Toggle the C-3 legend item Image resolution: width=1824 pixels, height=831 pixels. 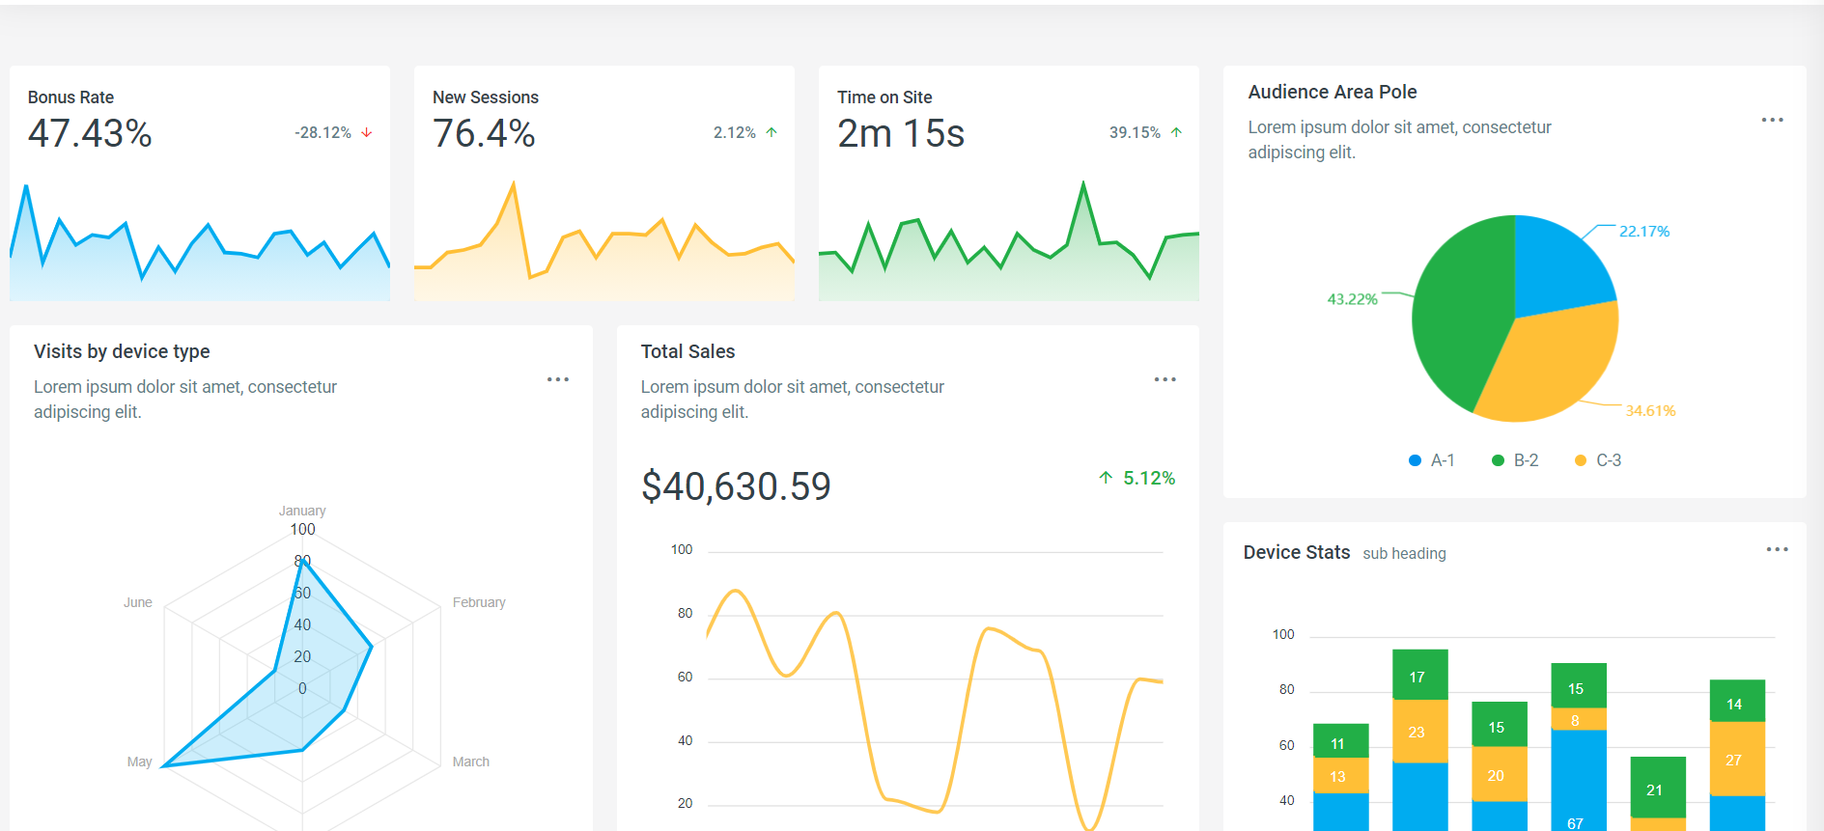coord(1598,460)
